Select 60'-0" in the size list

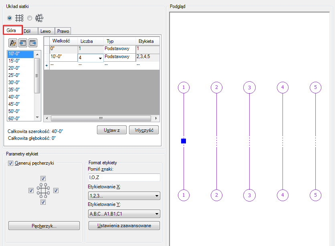[20, 118]
